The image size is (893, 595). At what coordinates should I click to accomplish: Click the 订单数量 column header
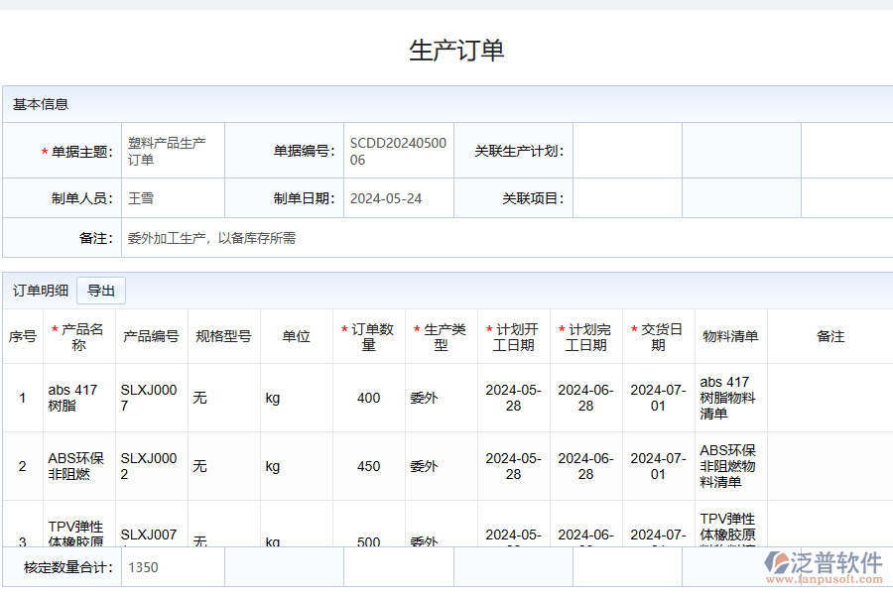tap(368, 336)
